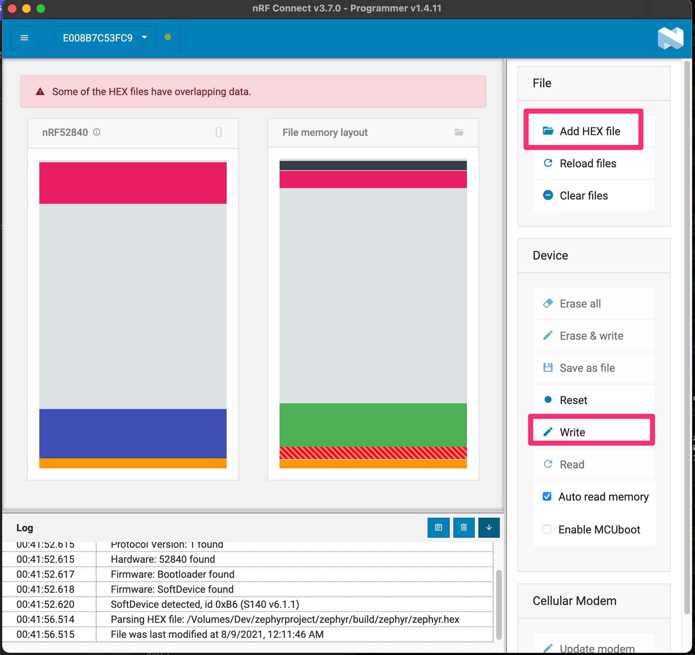Click the 'Device' section header
The image size is (695, 655).
pos(550,255)
